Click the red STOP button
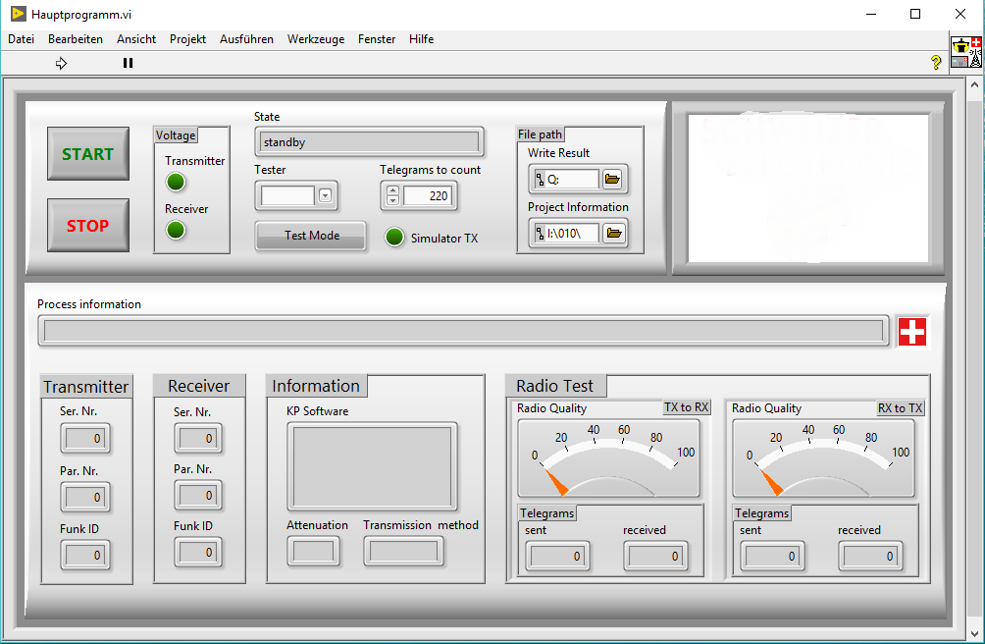Screen dimensions: 985x644 [x=88, y=226]
